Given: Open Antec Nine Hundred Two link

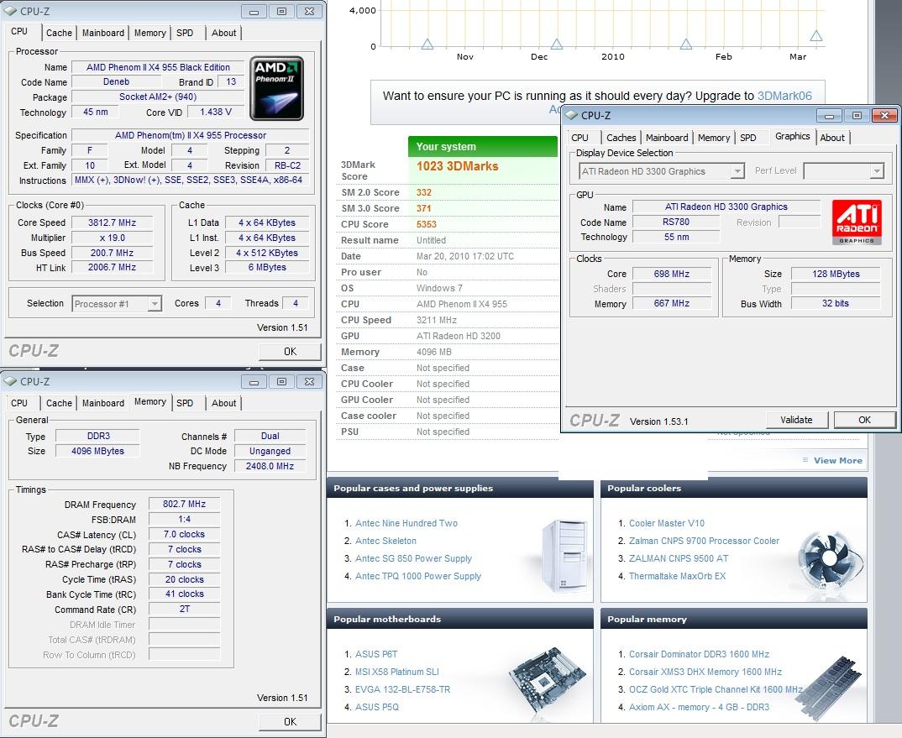Looking at the screenshot, I should pyautogui.click(x=406, y=523).
